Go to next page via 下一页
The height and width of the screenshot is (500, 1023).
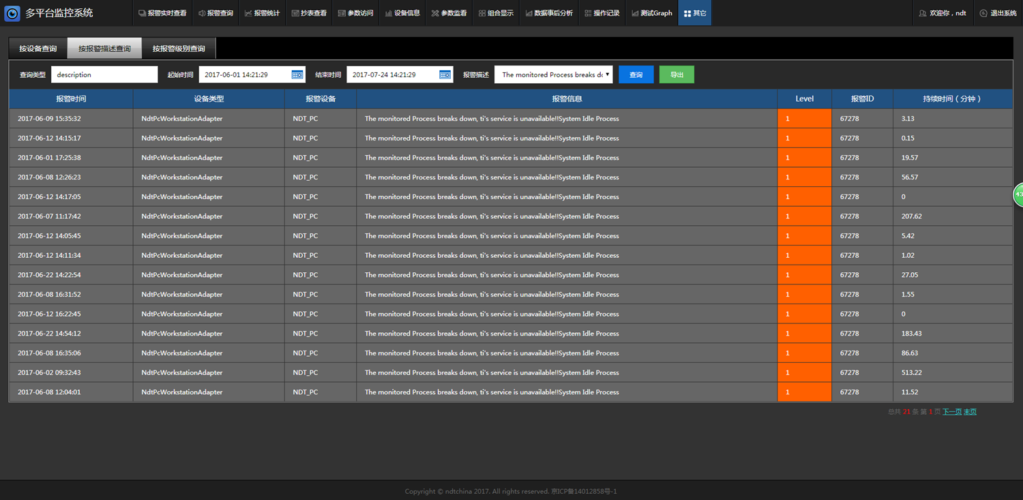tap(952, 412)
